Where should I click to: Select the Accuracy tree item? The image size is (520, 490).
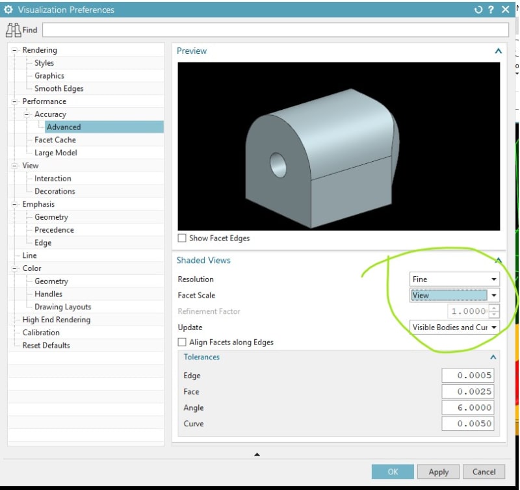pyautogui.click(x=51, y=114)
